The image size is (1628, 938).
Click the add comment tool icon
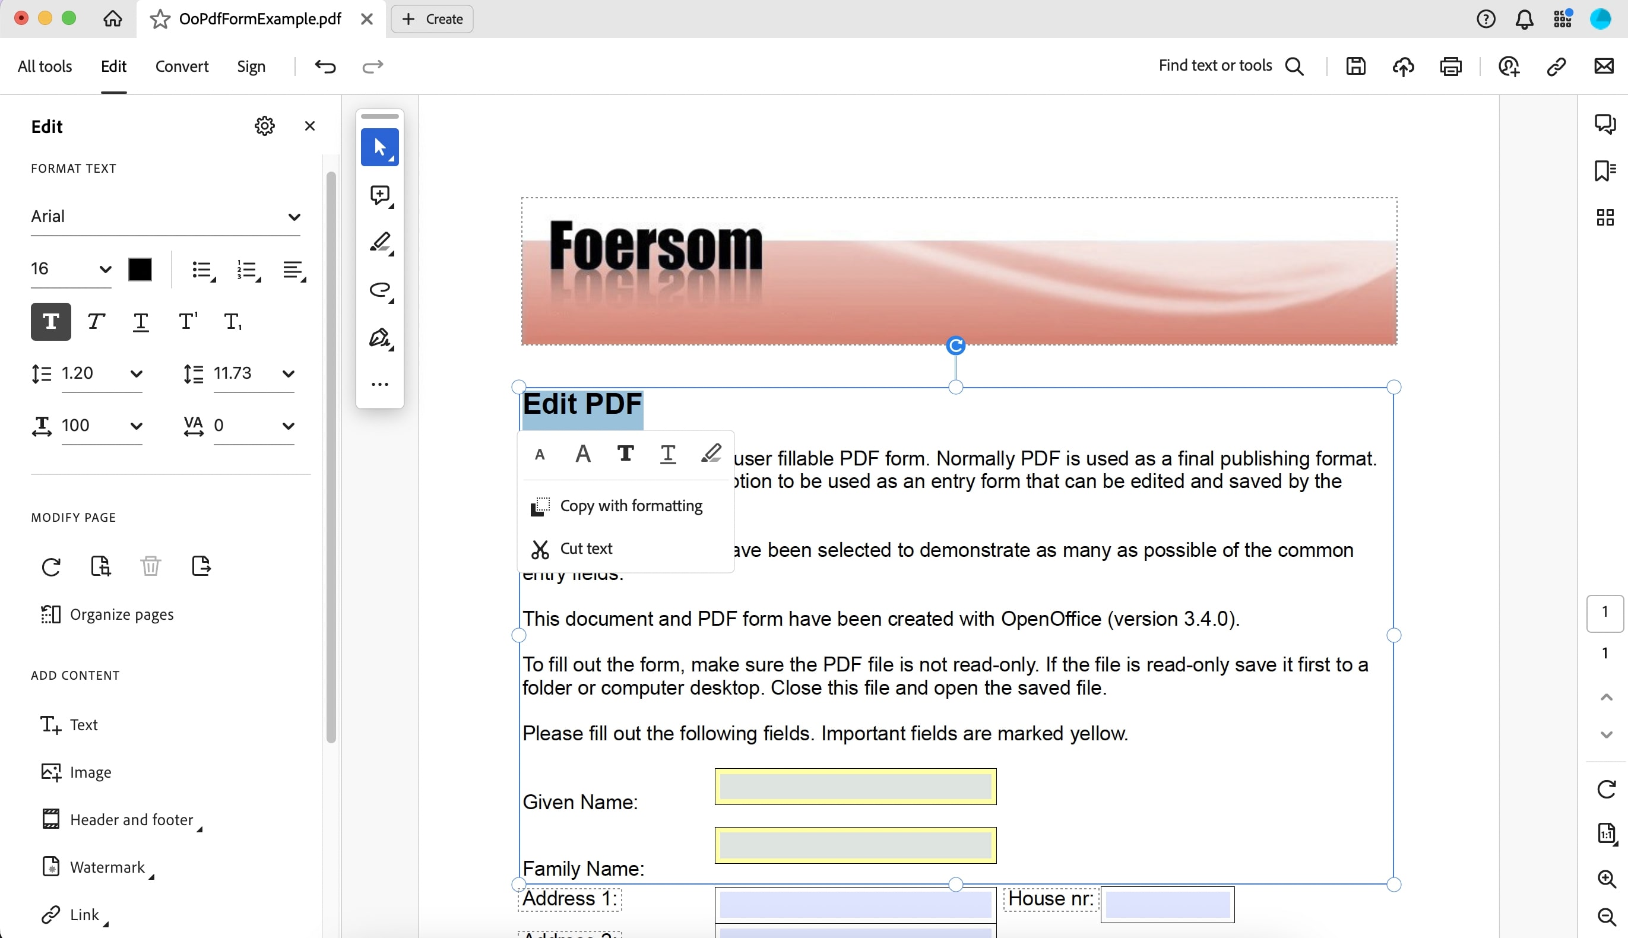tap(380, 195)
